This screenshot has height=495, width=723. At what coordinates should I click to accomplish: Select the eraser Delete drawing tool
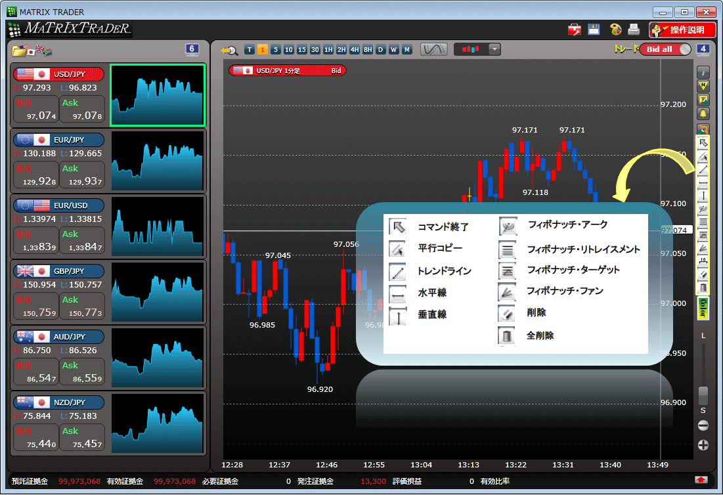point(703,274)
